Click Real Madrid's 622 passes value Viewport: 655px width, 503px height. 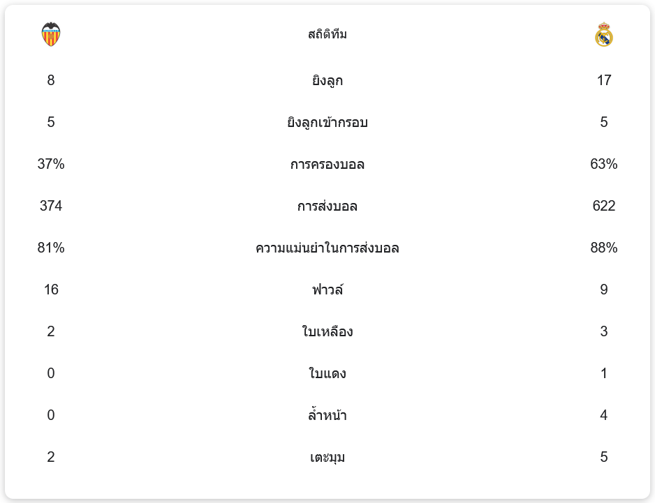pyautogui.click(x=604, y=206)
